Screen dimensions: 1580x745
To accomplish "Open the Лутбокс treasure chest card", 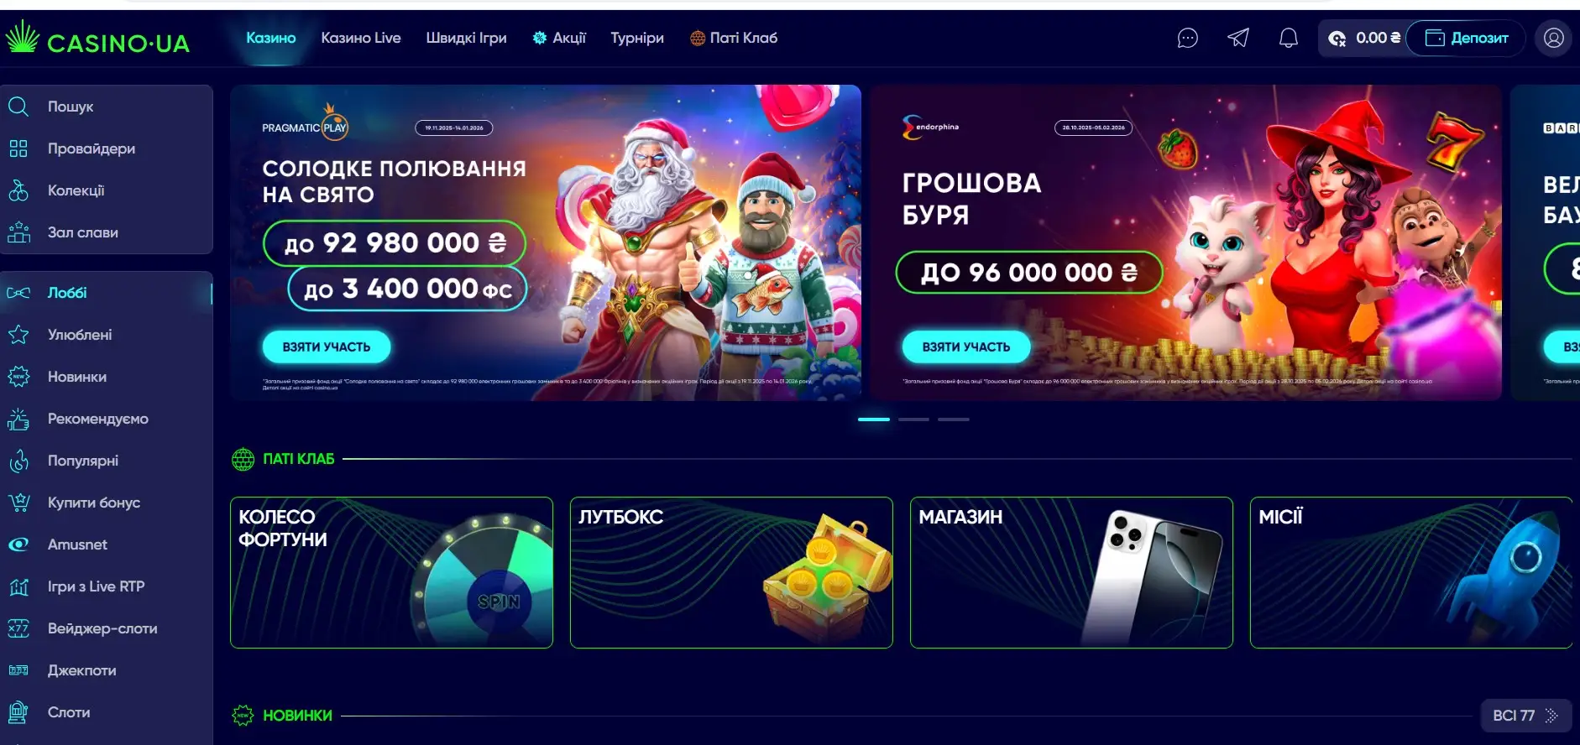I will point(731,572).
